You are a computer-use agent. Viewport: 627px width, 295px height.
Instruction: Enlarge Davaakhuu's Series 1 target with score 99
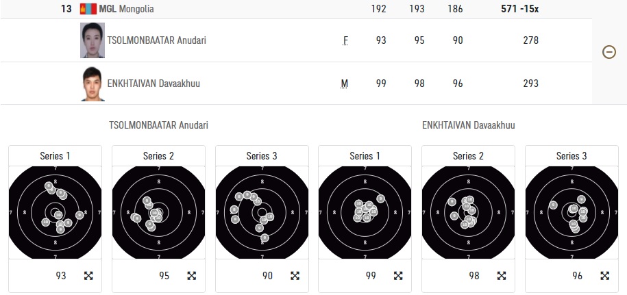point(398,276)
